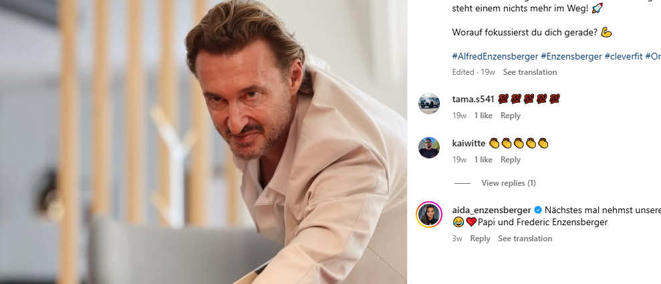This screenshot has width=661, height=284.
Task: Reply to aida_enzensberger's comment
Action: (x=480, y=239)
